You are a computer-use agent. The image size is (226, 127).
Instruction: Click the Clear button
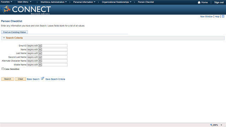[20, 79]
